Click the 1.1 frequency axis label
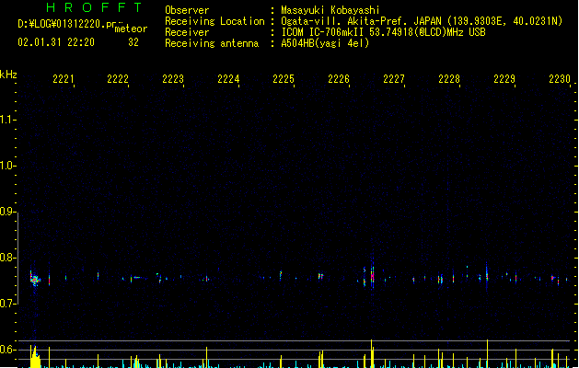The height and width of the screenshot is (368, 579). click(x=7, y=120)
